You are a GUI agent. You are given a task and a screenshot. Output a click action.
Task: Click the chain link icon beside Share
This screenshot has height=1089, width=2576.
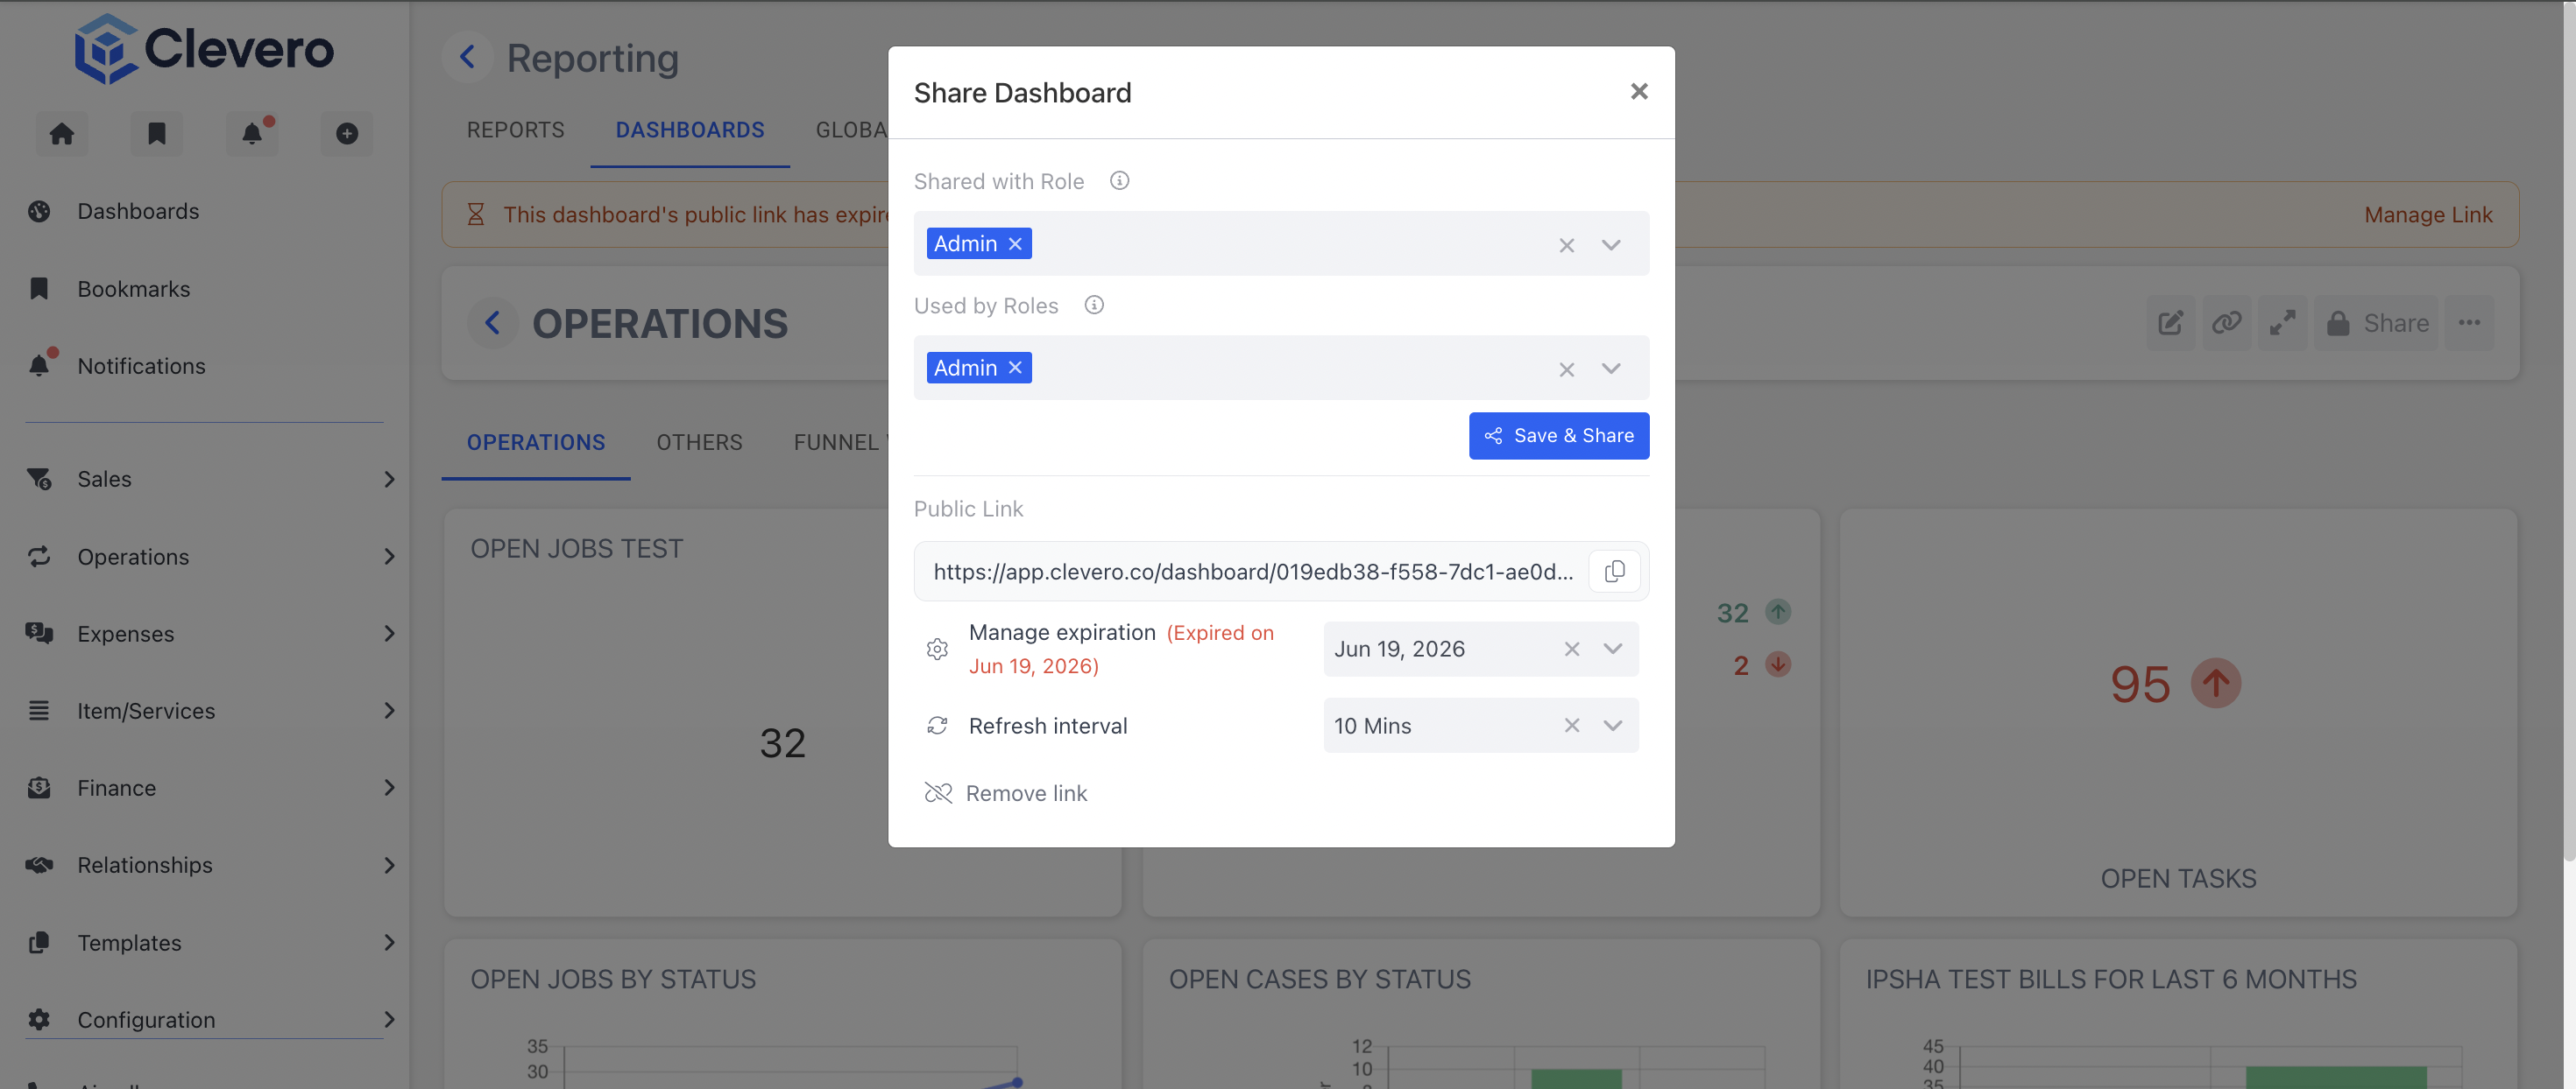[2226, 323]
